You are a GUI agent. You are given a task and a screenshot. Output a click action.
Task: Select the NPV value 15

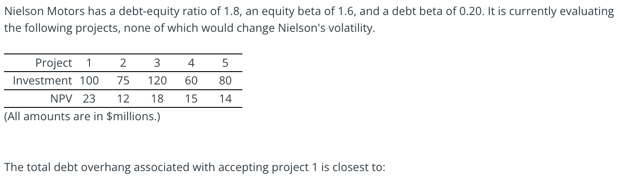[x=191, y=99]
